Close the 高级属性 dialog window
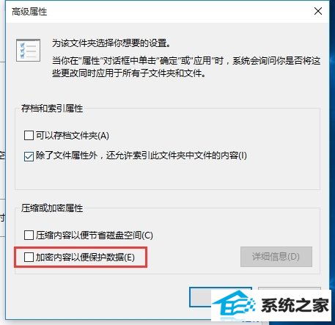The width and height of the screenshot is (335, 325). point(318,11)
